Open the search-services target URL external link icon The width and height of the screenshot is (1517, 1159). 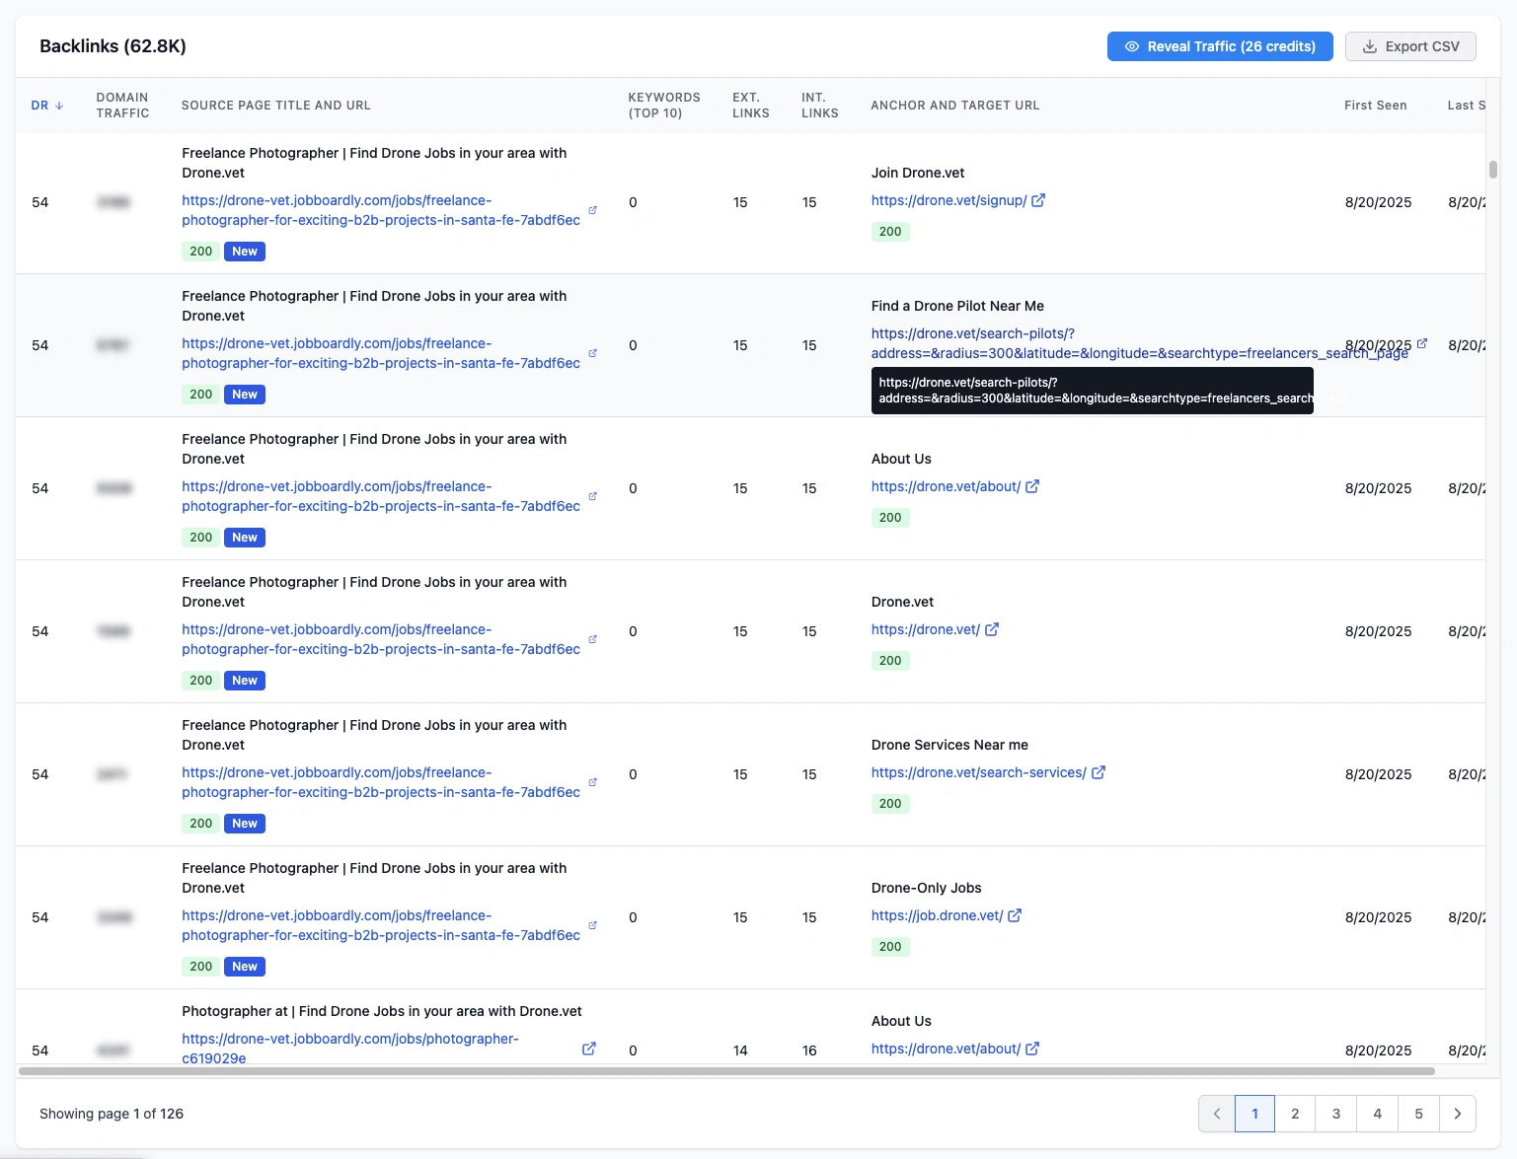(x=1099, y=772)
